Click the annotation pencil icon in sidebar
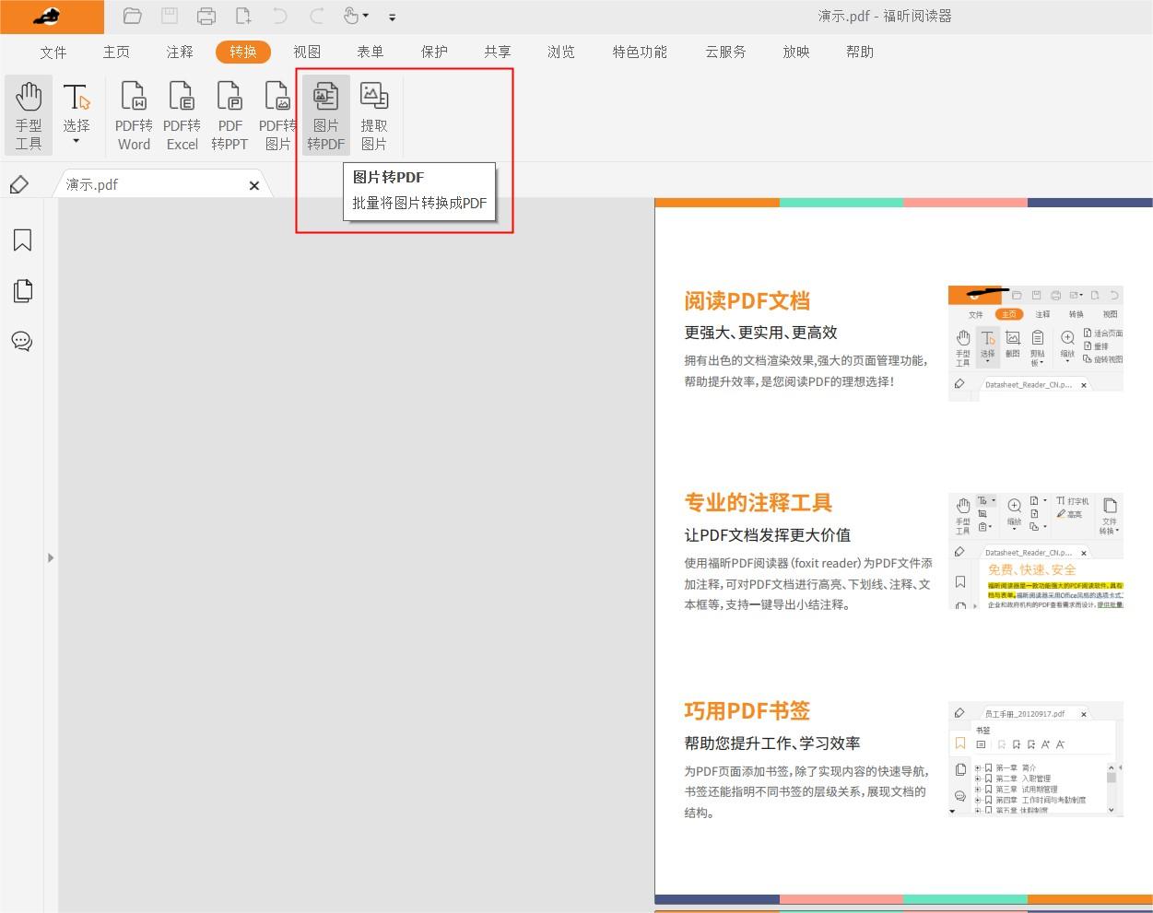Screen dimensions: 1153x913 pos(20,184)
